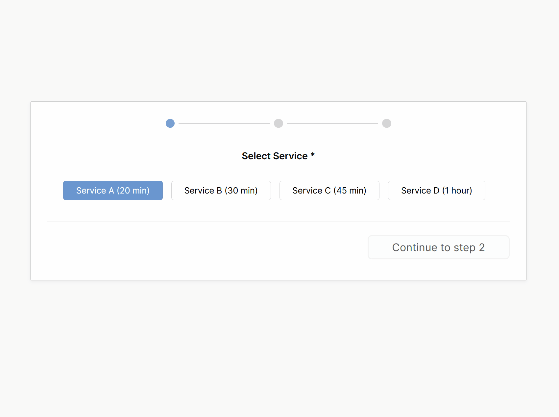Choose Service C (45 min)
Viewport: 559px width, 417px height.
tap(329, 190)
